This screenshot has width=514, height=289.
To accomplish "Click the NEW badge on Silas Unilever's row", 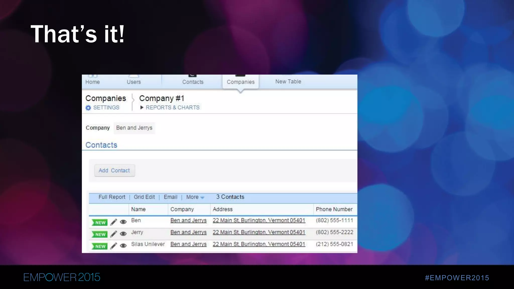I will click(100, 246).
